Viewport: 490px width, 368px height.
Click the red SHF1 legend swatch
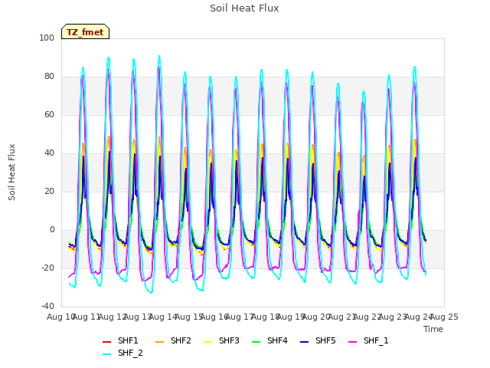[107, 342]
